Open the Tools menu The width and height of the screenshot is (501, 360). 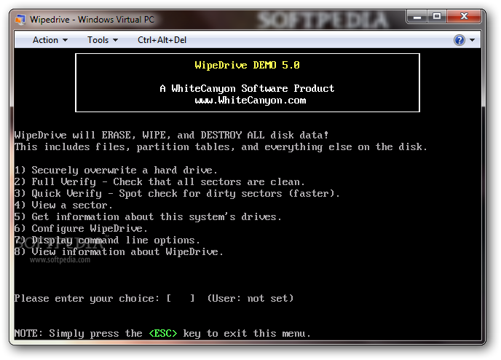tap(103, 40)
